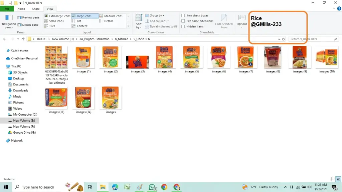Image resolution: width=342 pixels, height=192 pixels.
Task: Open the Home ribbon tab
Action: [21, 9]
